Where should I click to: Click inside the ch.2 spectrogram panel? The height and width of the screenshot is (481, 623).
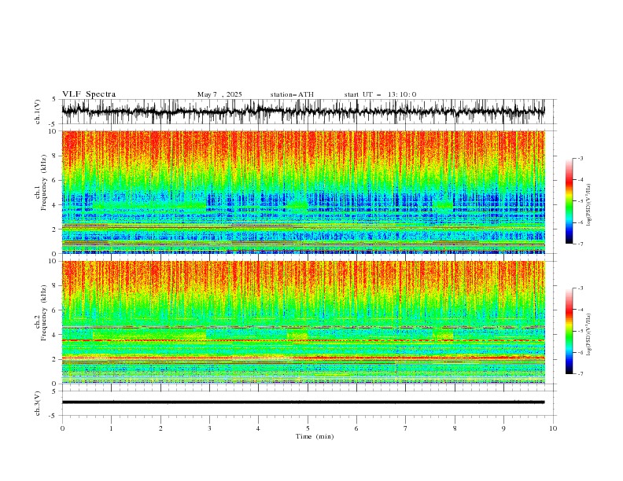click(x=303, y=322)
